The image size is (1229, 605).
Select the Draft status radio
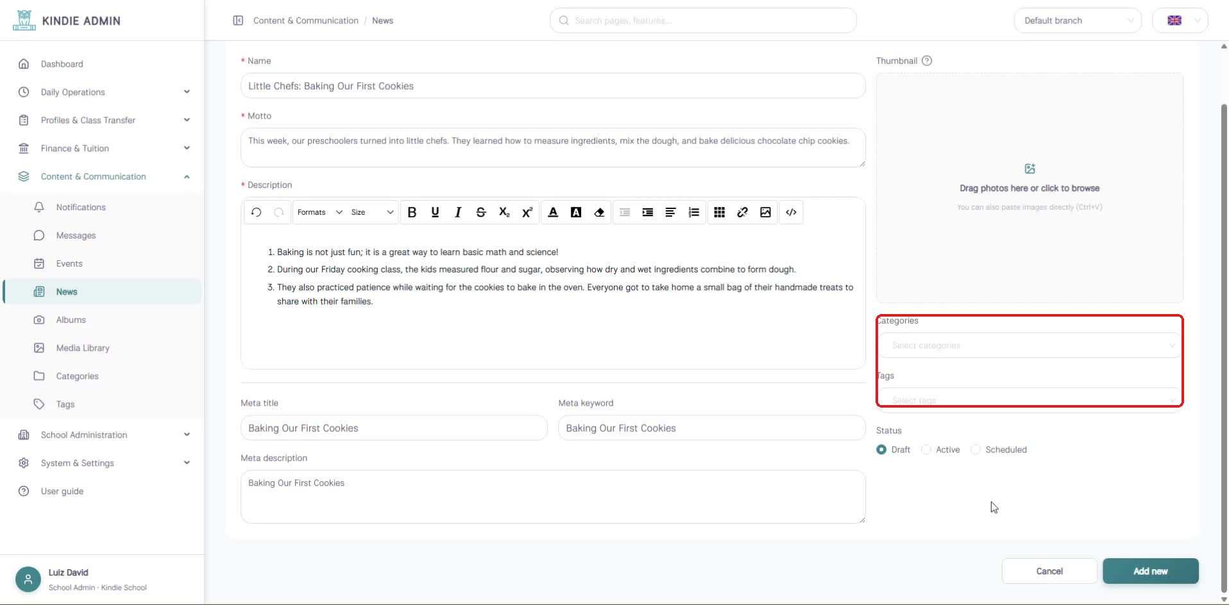[881, 450]
